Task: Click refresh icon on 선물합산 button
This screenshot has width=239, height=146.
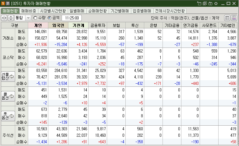Action: tap(11, 77)
